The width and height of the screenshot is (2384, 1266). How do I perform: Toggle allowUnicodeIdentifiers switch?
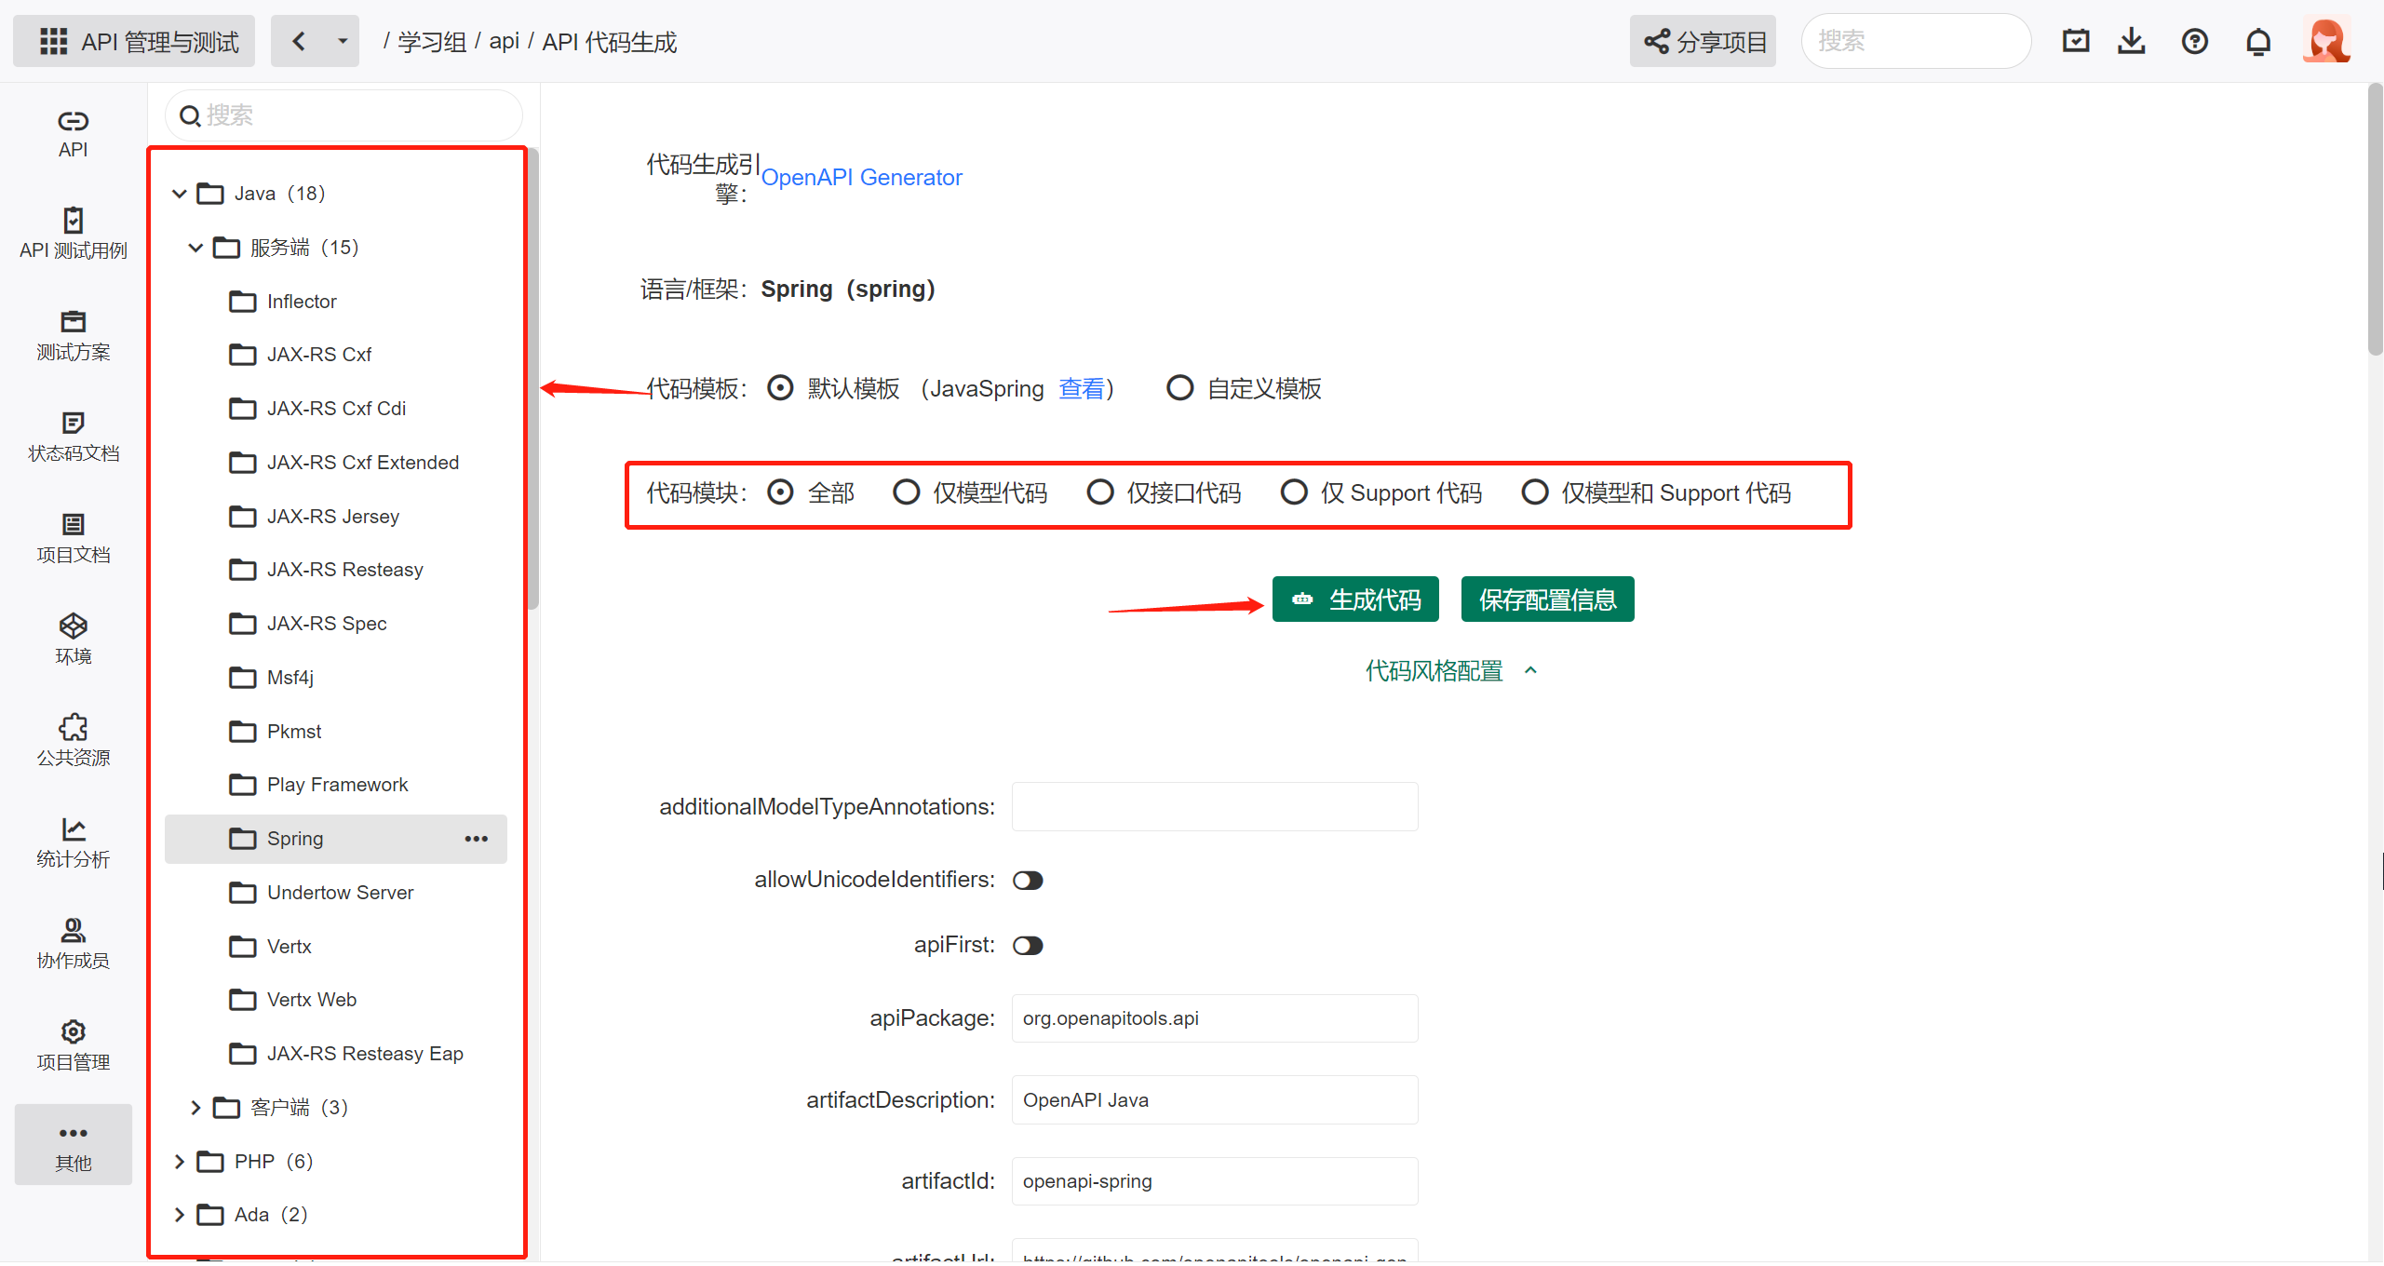point(1028,881)
